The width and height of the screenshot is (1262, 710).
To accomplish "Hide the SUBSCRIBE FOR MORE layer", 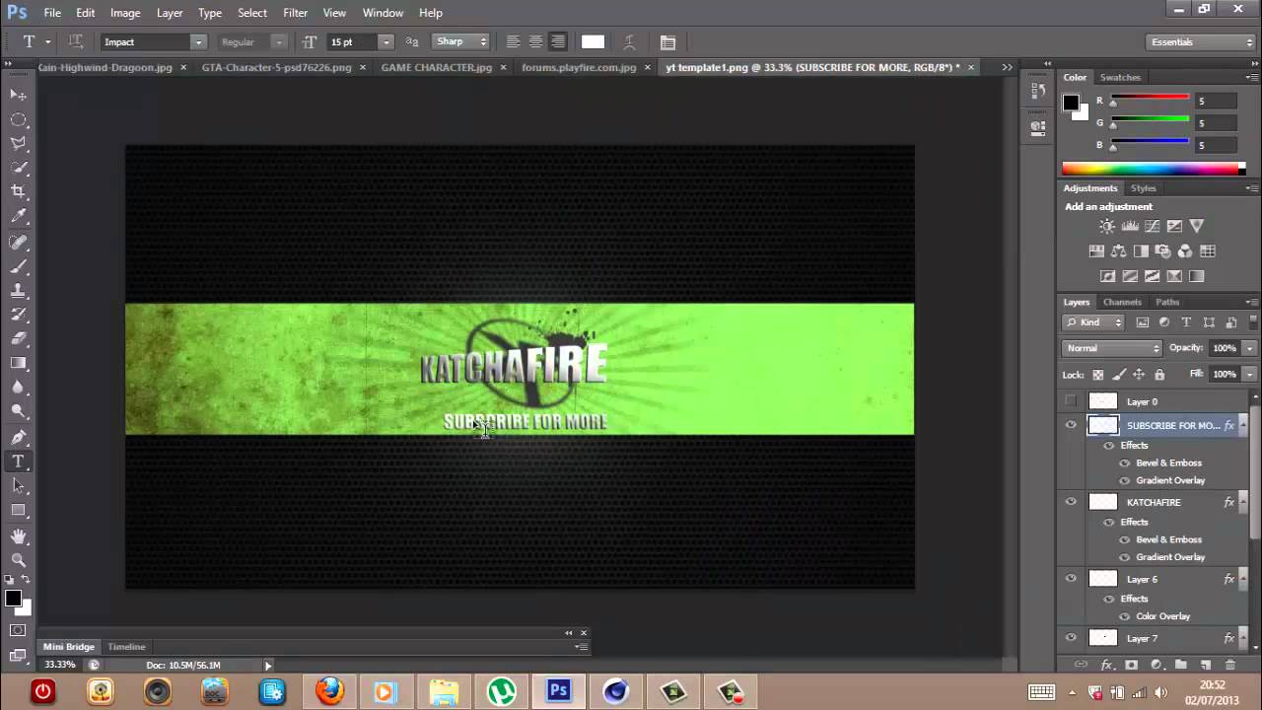I will click(x=1071, y=425).
